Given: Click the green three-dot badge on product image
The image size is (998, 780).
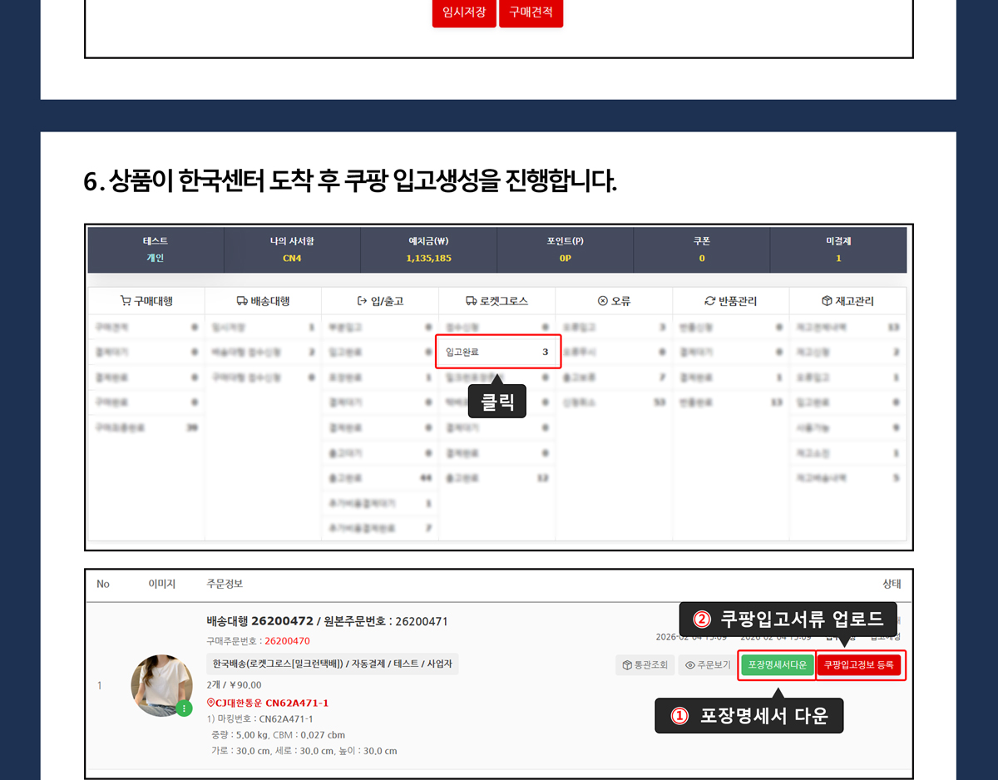Looking at the screenshot, I should click(x=184, y=708).
